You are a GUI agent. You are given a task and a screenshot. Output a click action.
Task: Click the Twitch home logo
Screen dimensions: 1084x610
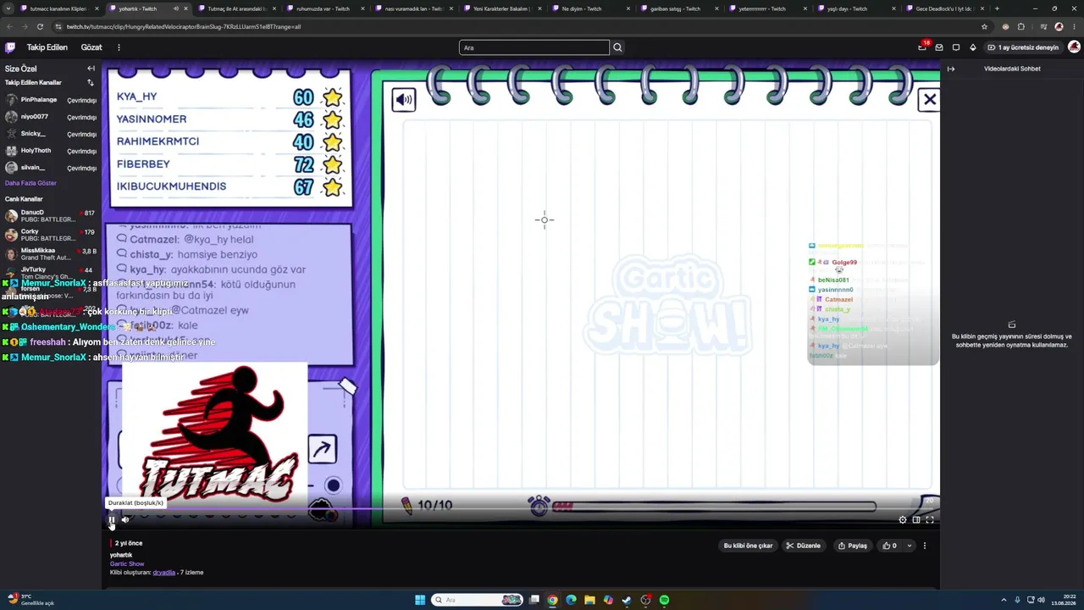click(x=10, y=47)
